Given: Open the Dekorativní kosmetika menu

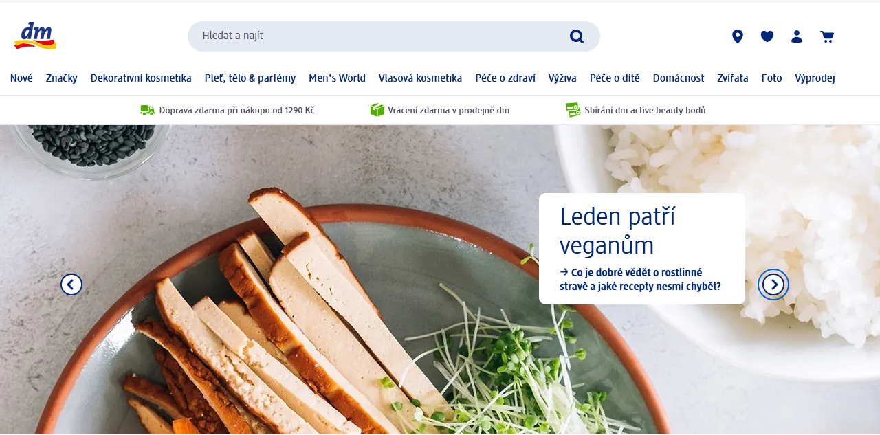Looking at the screenshot, I should (x=141, y=78).
